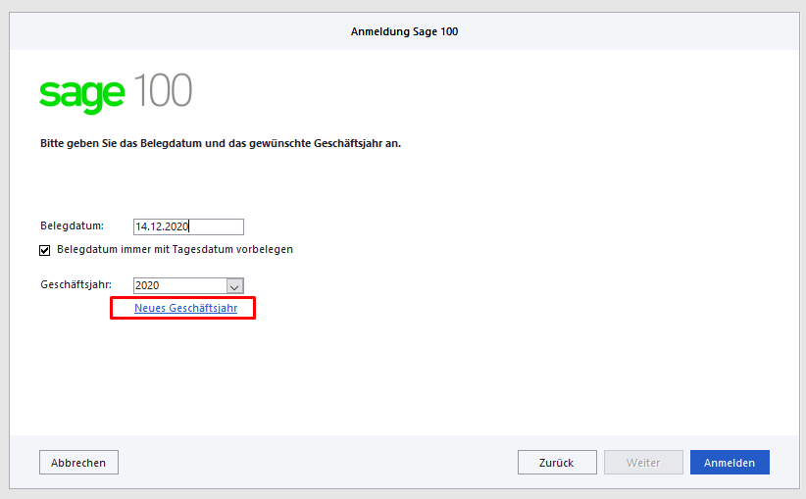Open the Neues Geschäftsjahr link
Image resolution: width=806 pixels, height=499 pixels.
[185, 308]
